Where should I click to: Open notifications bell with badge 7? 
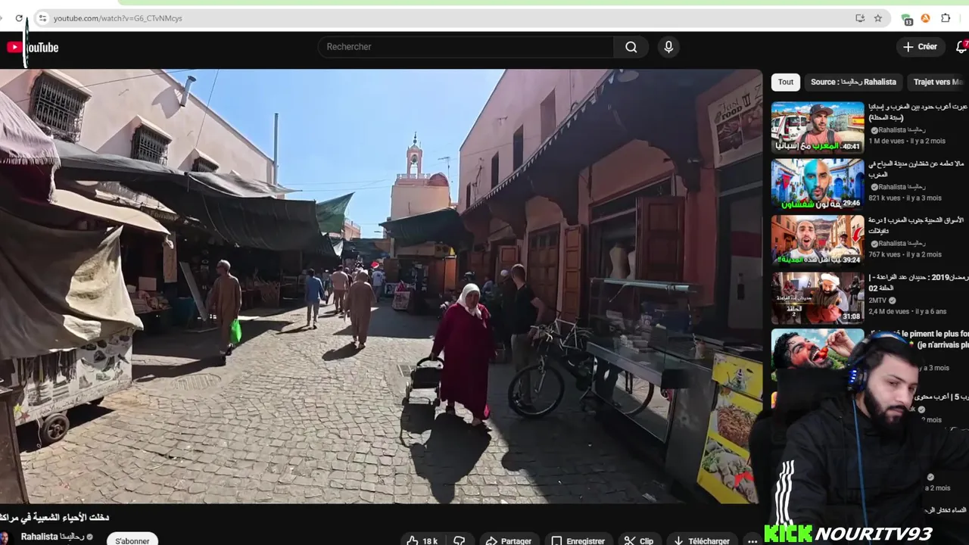click(961, 47)
